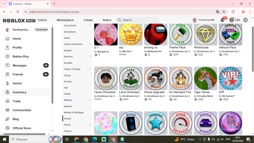Screen dimensions: 254x143
Task: Select the Badges category
Action: [x=68, y=51]
